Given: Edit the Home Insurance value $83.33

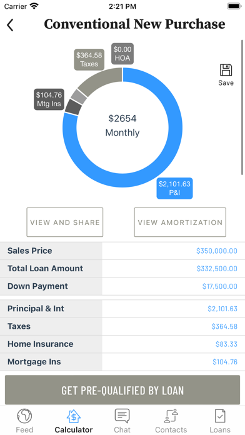Looking at the screenshot, I should 226,344.
